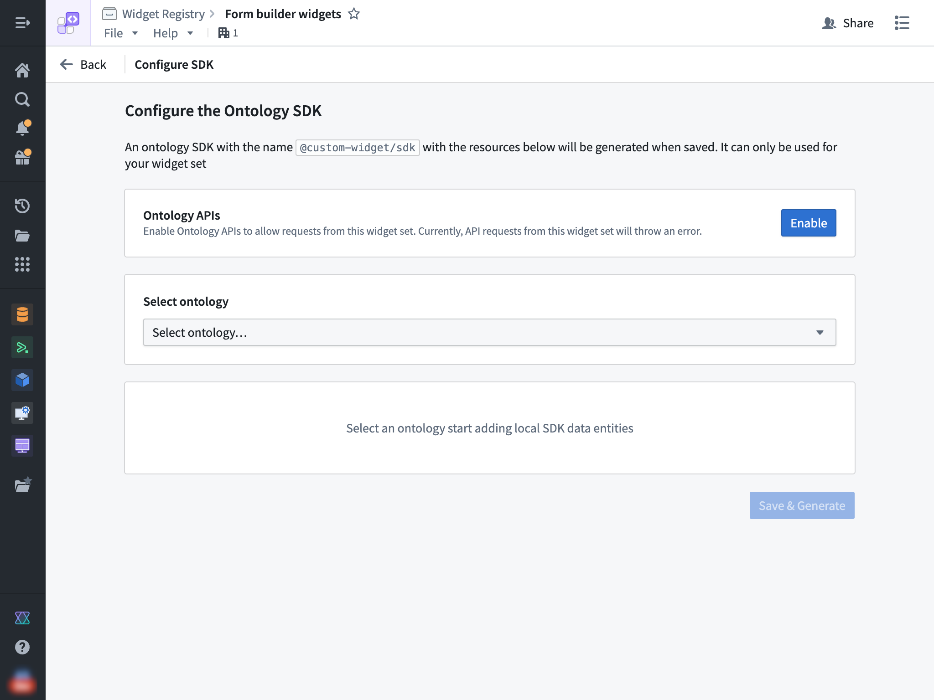
Task: Launch the orange database application icon
Action: 22,314
